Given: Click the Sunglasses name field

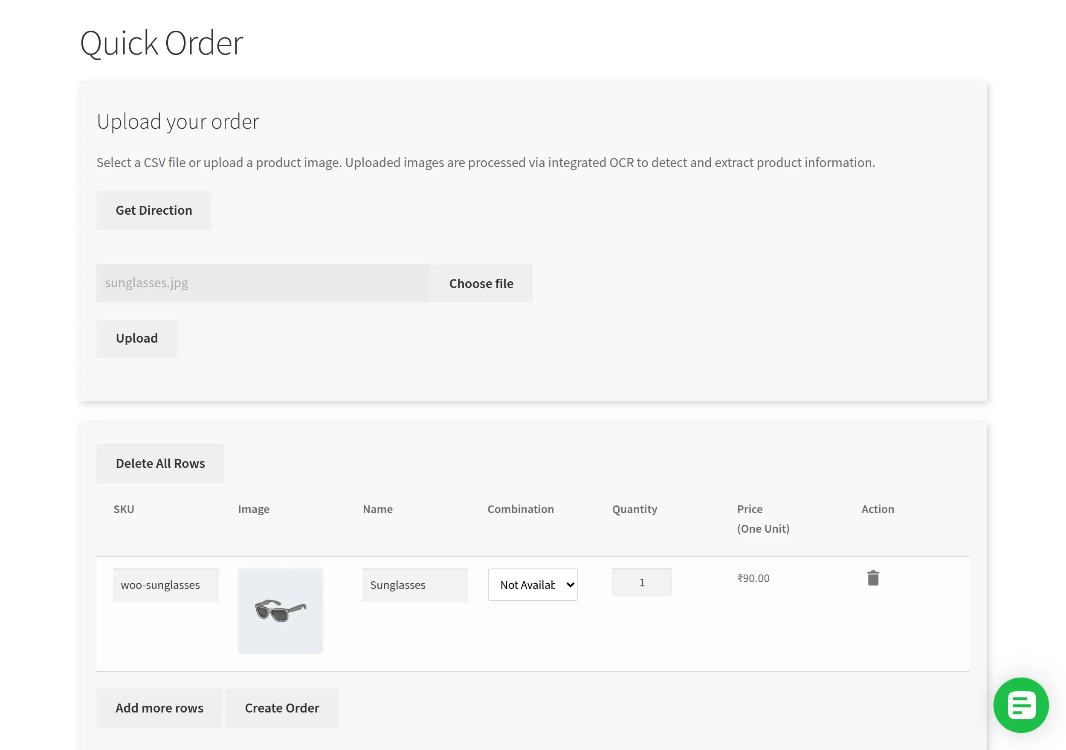Looking at the screenshot, I should (414, 584).
